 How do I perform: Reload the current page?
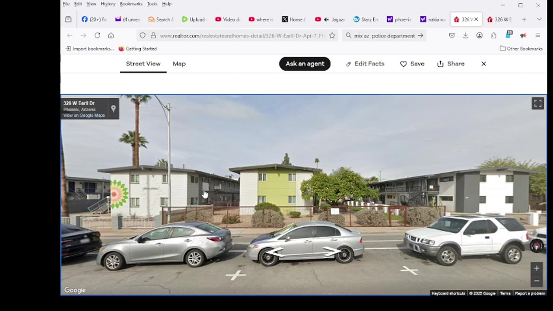(x=97, y=35)
